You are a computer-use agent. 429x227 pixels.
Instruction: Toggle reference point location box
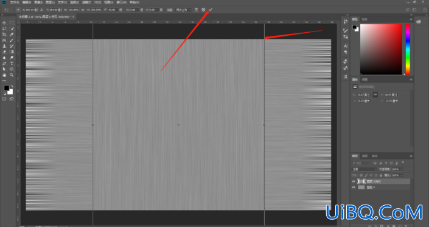(x=18, y=10)
